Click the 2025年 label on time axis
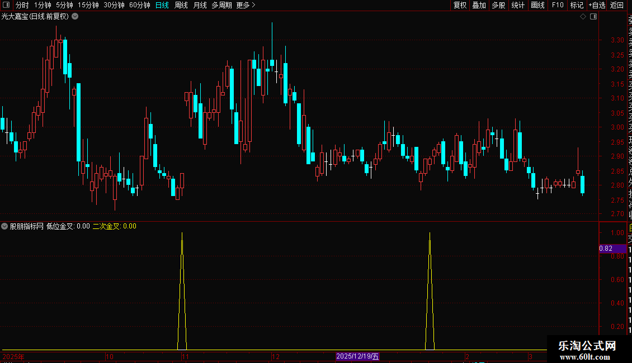Viewport: 632px width, 363px height. [x=13, y=356]
